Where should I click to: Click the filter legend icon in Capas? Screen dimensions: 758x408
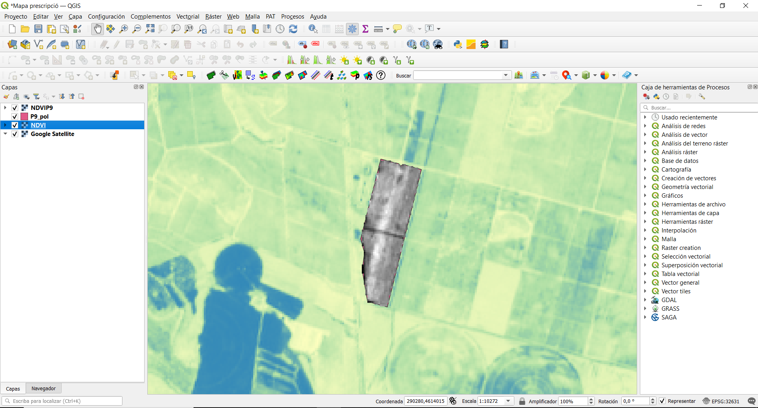point(36,96)
